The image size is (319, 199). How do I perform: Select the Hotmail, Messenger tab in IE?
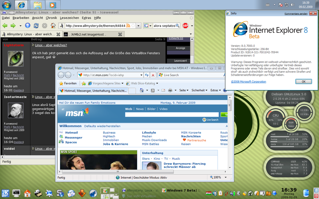pyautogui.click(x=93, y=91)
